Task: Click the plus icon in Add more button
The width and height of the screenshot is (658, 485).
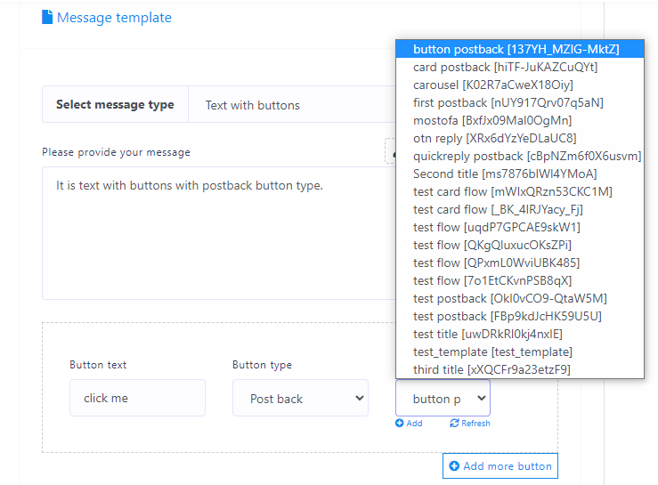Action: 454,465
